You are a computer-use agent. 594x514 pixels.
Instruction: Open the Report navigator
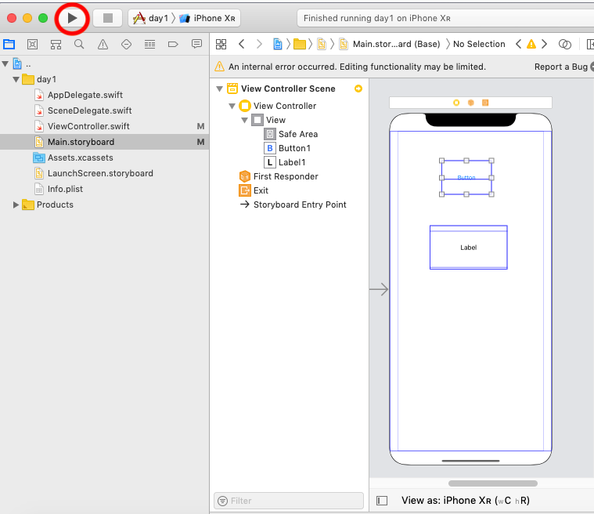pos(196,45)
